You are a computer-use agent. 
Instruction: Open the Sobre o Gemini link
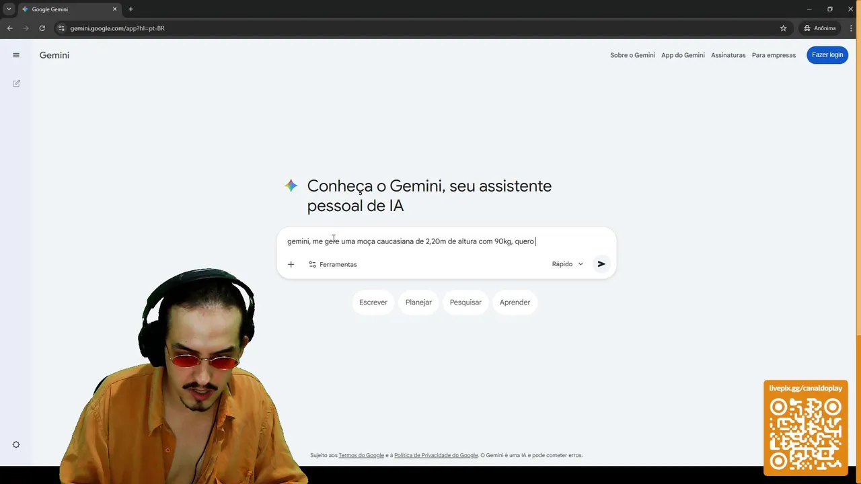632,55
